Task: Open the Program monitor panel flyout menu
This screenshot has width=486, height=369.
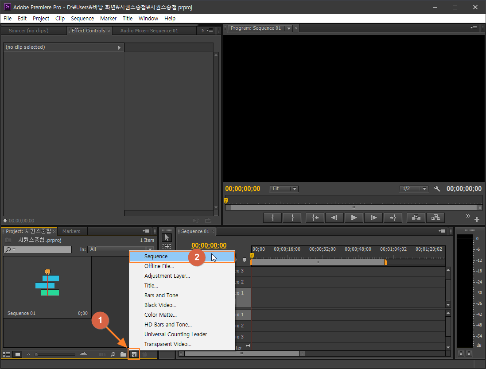Action: (x=474, y=28)
